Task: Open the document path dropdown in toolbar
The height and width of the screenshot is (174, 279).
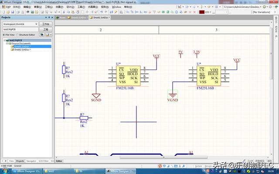Action: [x=261, y=7]
